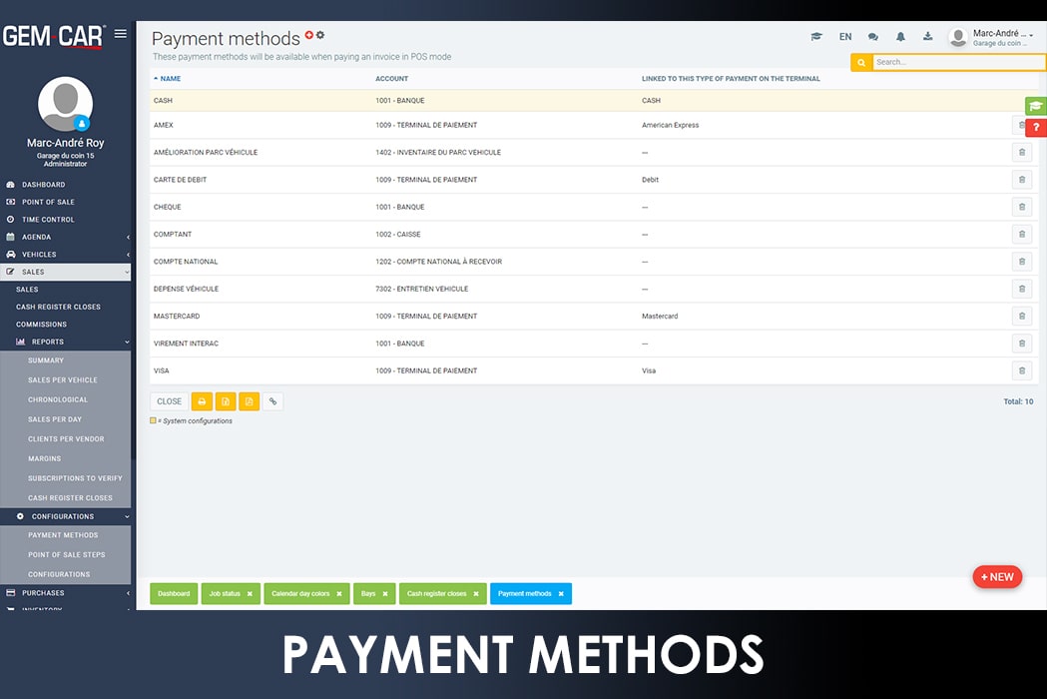Click the hamburger menu icon
The height and width of the screenshot is (699, 1047).
click(121, 34)
